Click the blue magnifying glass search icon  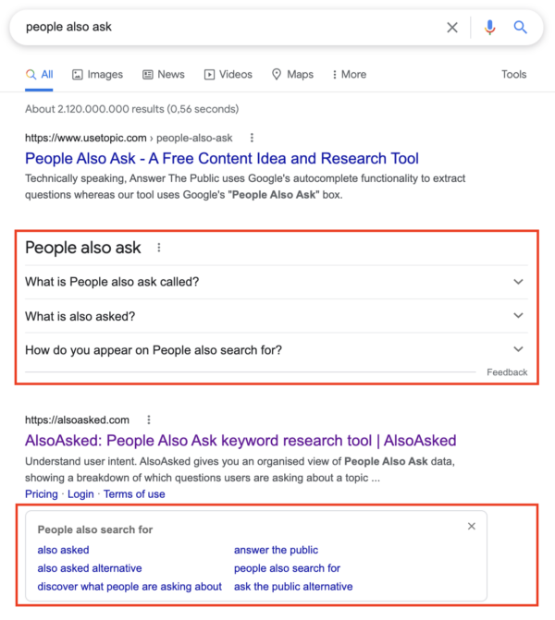coord(521,28)
